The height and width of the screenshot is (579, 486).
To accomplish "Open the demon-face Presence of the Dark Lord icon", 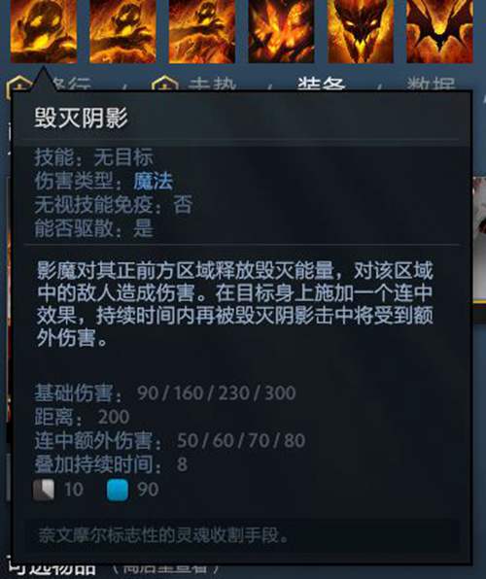I will click(x=361, y=31).
